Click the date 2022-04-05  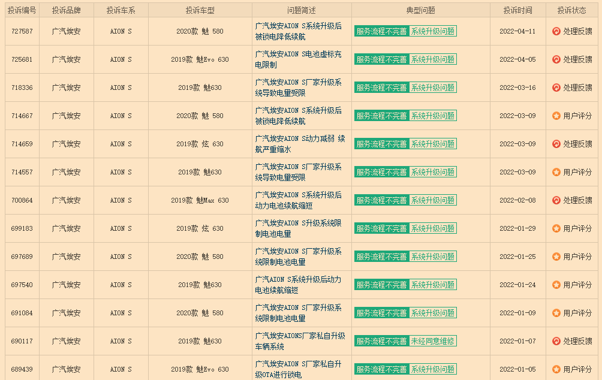pyautogui.click(x=517, y=59)
